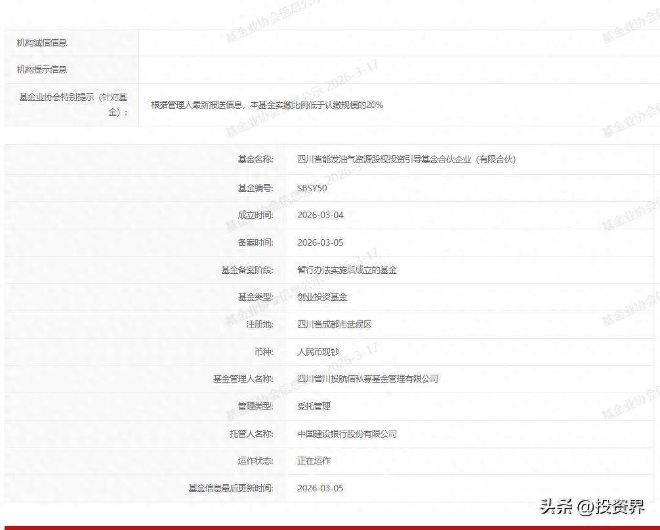Click the 受托管理 management type value
The width and height of the screenshot is (660, 530).
coord(314,406)
